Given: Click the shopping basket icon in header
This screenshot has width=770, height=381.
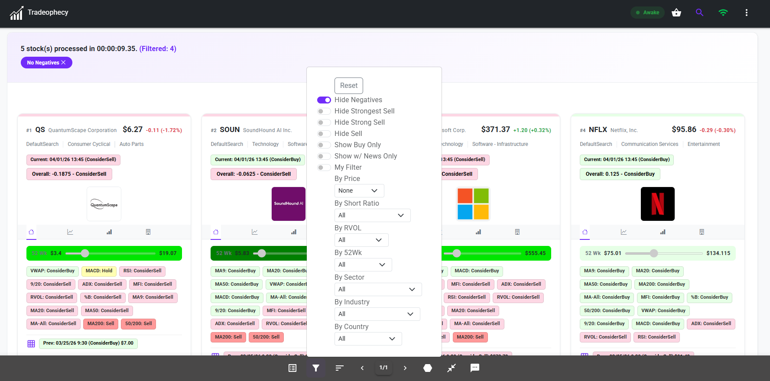Looking at the screenshot, I should point(676,13).
